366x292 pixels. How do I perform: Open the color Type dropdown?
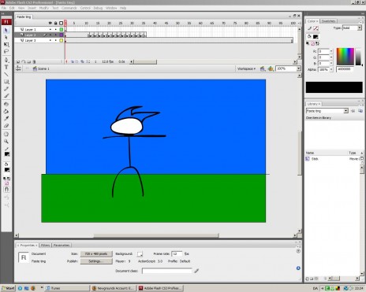coord(360,28)
